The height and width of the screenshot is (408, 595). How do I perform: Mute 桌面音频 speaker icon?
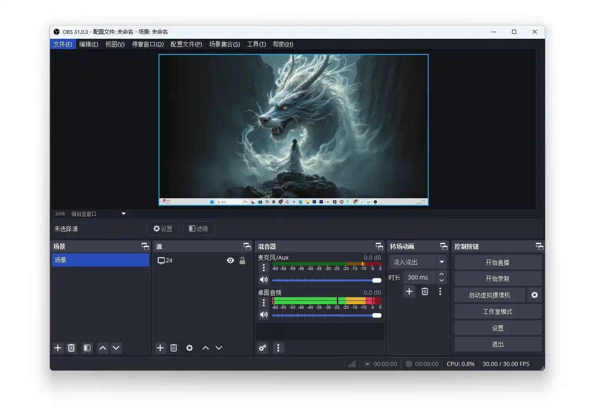point(264,315)
